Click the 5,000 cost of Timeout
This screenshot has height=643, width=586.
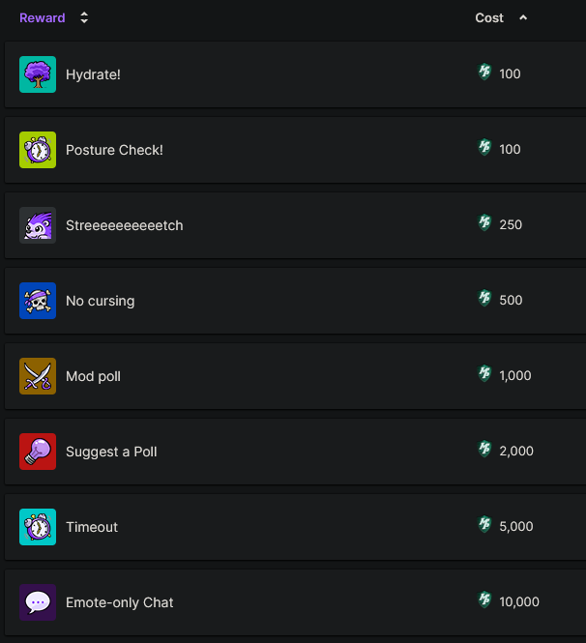(x=516, y=526)
